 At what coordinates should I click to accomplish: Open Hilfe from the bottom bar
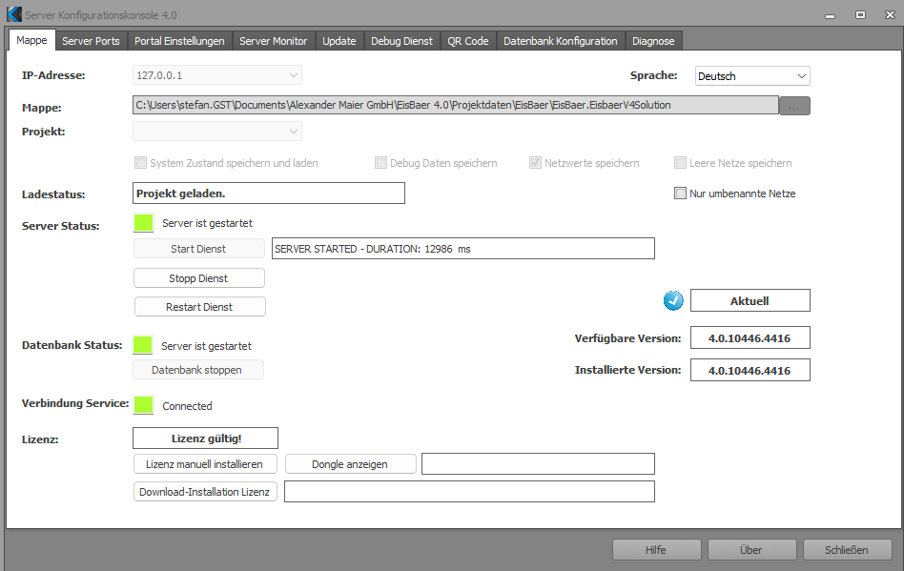656,550
